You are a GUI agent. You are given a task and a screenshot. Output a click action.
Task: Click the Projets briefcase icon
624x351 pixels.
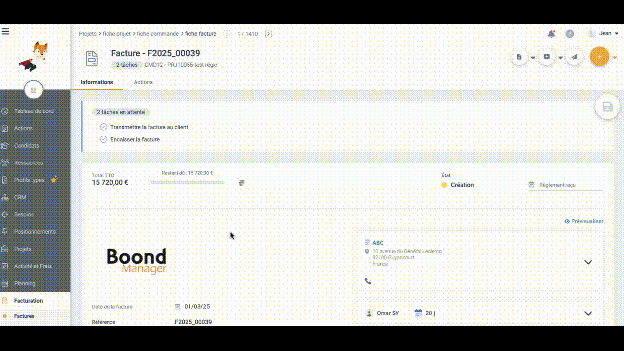point(5,249)
